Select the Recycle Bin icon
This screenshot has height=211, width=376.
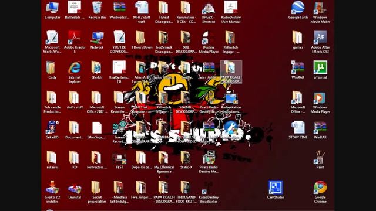click(97, 8)
